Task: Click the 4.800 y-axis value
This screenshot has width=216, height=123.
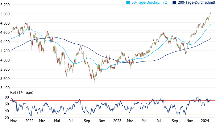Action: pyautogui.click(x=5, y=23)
